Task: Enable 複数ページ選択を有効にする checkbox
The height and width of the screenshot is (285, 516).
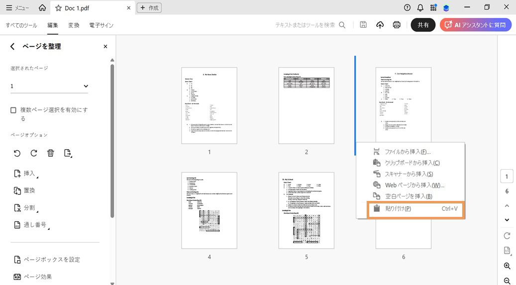Action: (x=13, y=110)
